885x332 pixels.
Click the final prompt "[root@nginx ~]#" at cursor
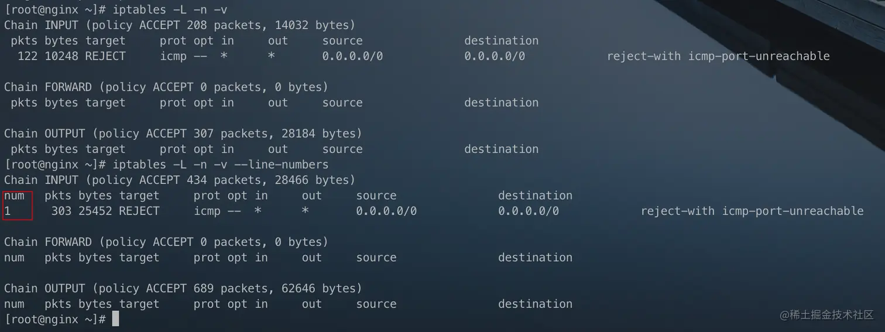(x=55, y=320)
